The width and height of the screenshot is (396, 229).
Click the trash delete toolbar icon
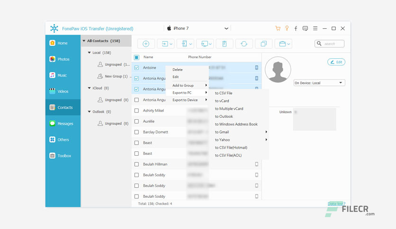pos(224,44)
